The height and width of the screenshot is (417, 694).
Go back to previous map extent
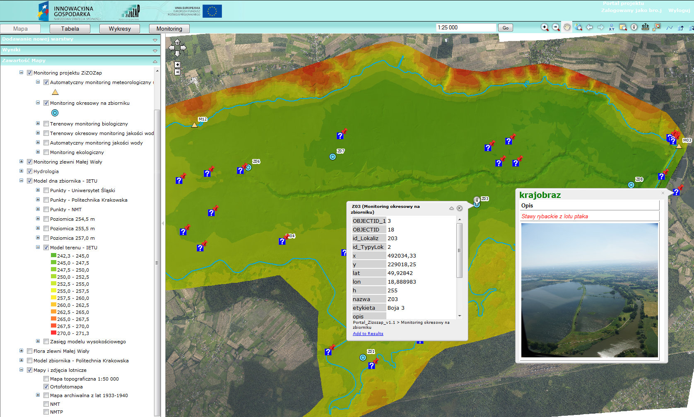(589, 27)
